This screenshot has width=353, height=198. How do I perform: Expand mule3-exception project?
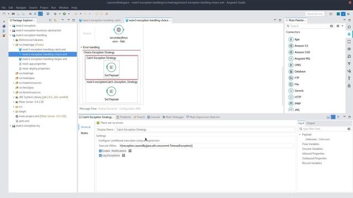point(10,26)
